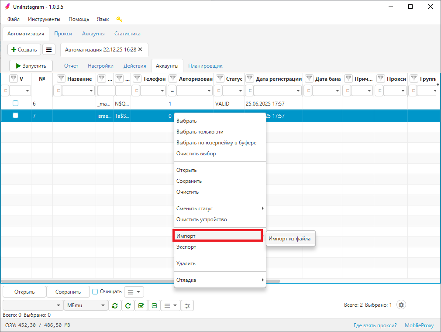The width and height of the screenshot is (441, 332).
Task: Open the Статус column filter dropdown
Action: point(234,91)
